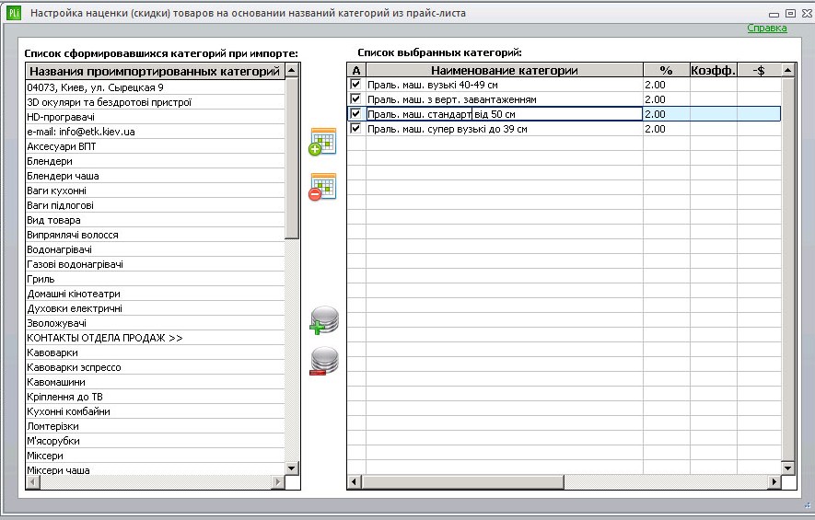Click the database add icon with green plus
815x520 pixels.
coord(324,320)
